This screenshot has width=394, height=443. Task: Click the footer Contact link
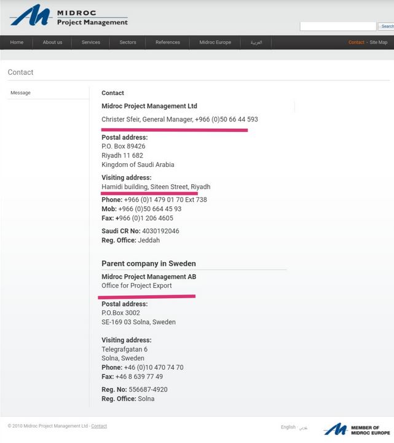pyautogui.click(x=99, y=426)
